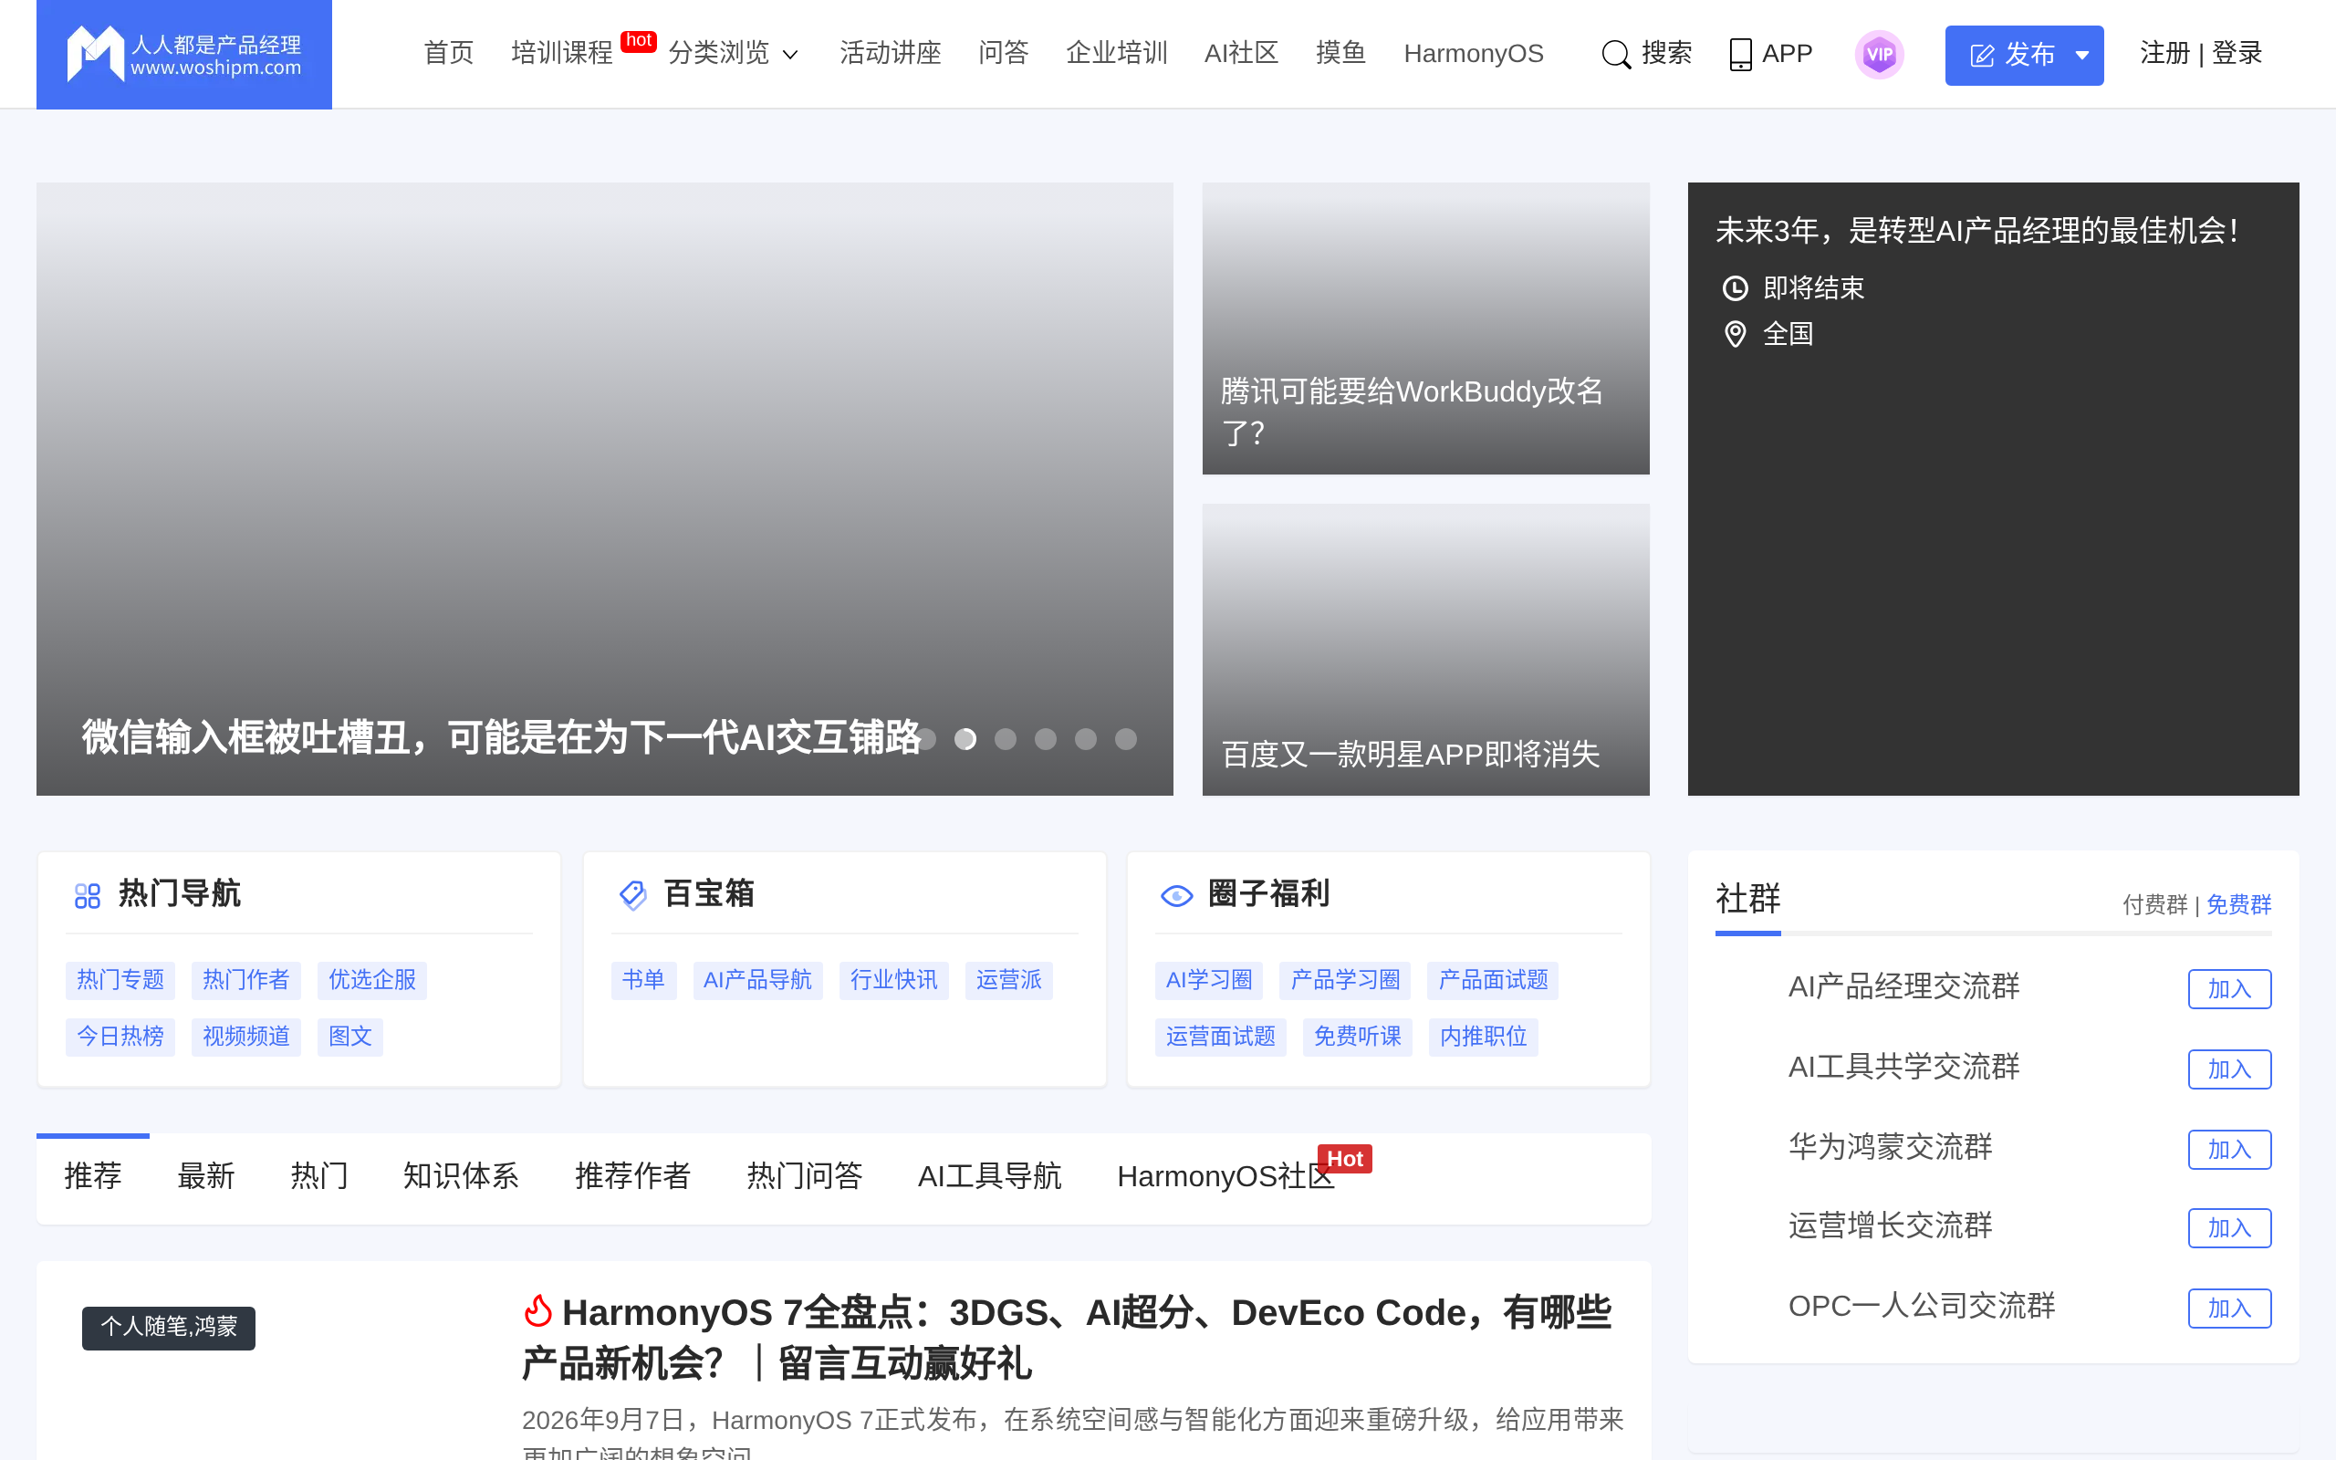Image resolution: width=2336 pixels, height=1460 pixels.
Task: Open the 腾讯可能要给WorkBuddy改名了 card
Action: 1425,328
